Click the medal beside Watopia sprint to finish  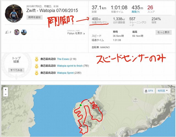click(x=37, y=66)
